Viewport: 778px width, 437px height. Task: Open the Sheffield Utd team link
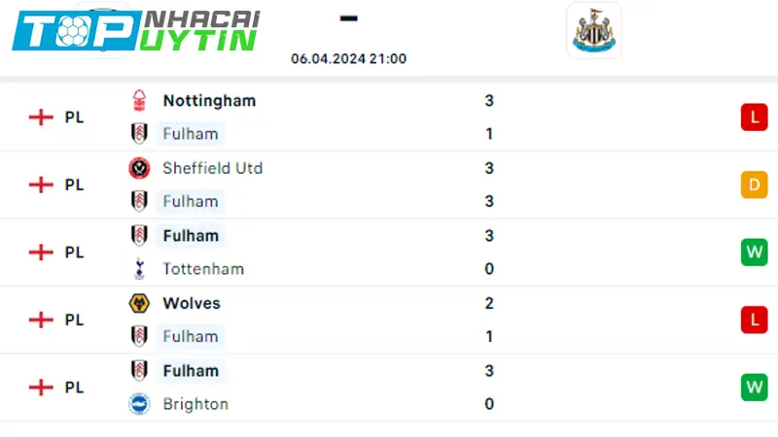tap(212, 168)
